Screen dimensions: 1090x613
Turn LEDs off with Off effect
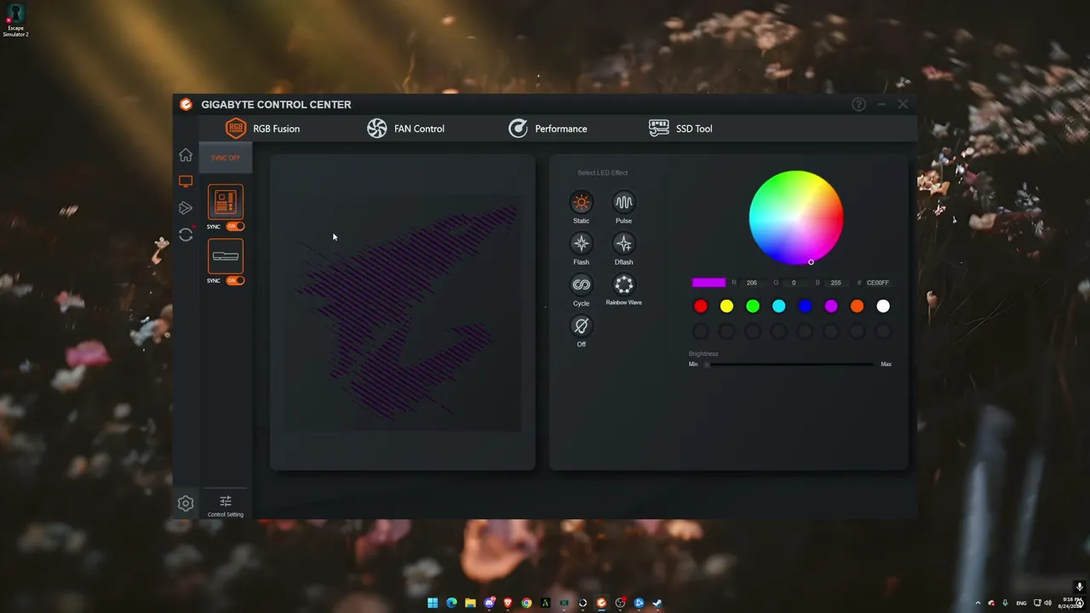[x=582, y=325]
